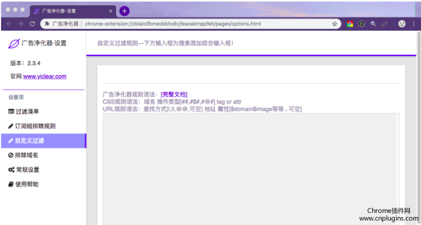Open the leaf ad-cleaner extension icon
This screenshot has height=225, width=421.
point(385,24)
